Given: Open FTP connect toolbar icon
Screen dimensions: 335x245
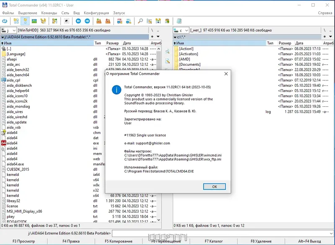Looking at the screenshot, I should 120,21.
